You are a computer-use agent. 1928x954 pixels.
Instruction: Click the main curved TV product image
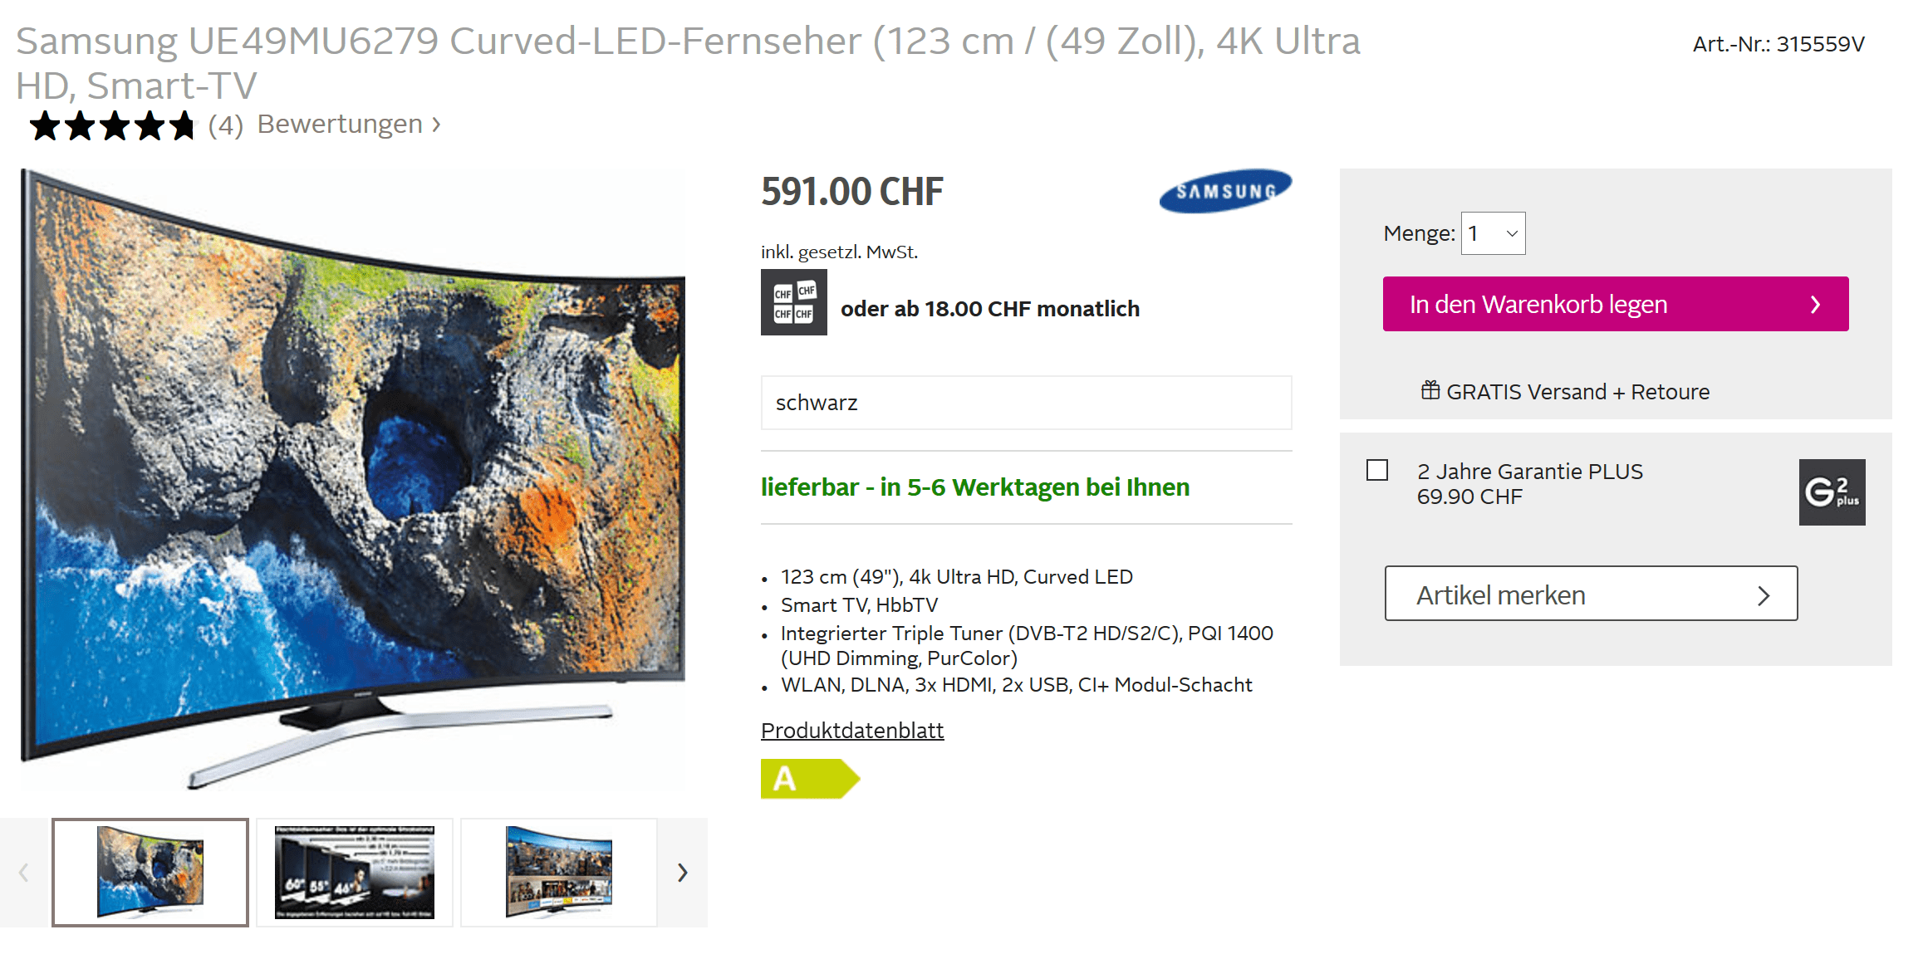[x=353, y=479]
